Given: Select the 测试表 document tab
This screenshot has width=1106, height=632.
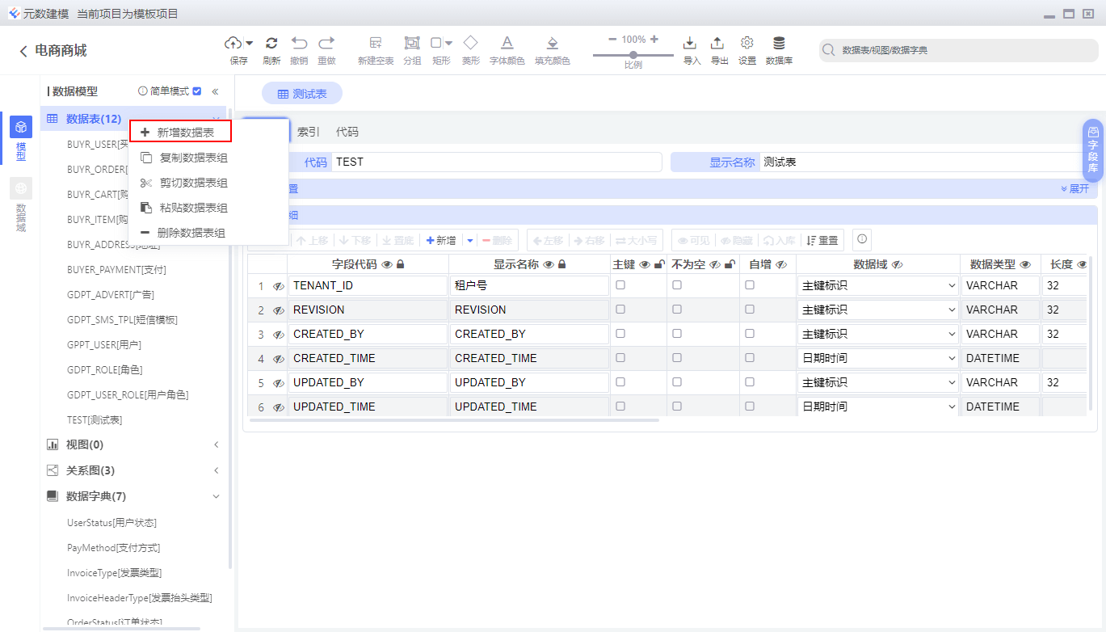Looking at the screenshot, I should pos(302,94).
